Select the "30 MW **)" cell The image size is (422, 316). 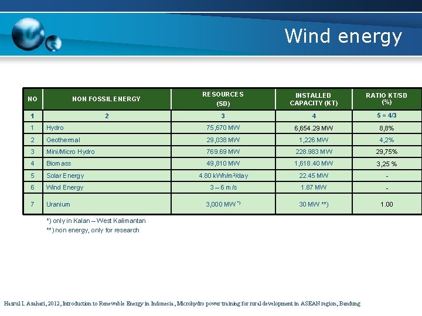(x=314, y=204)
